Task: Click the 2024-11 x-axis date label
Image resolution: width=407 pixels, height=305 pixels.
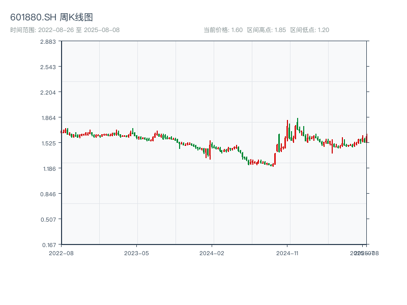Action: (x=287, y=253)
